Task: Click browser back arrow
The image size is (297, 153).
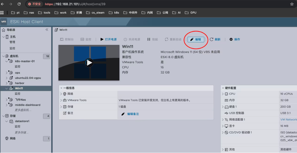Action: coord(3,4)
